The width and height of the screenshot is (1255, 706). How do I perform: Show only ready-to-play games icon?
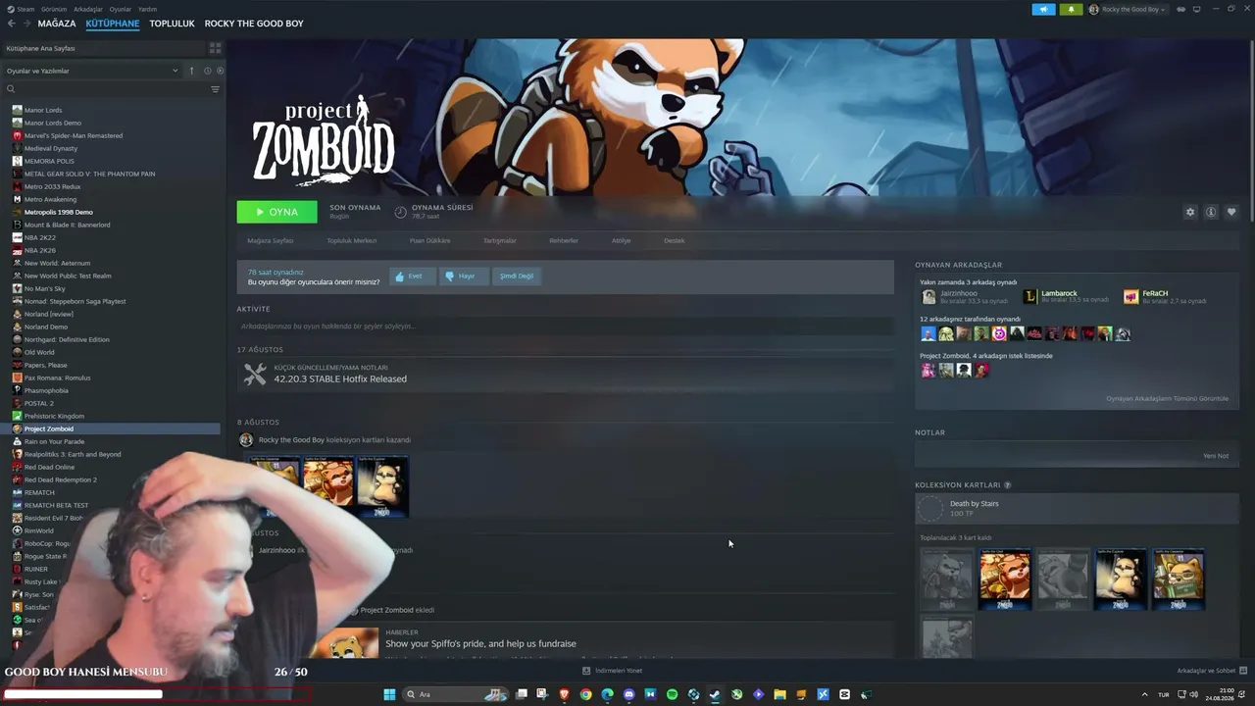point(220,71)
